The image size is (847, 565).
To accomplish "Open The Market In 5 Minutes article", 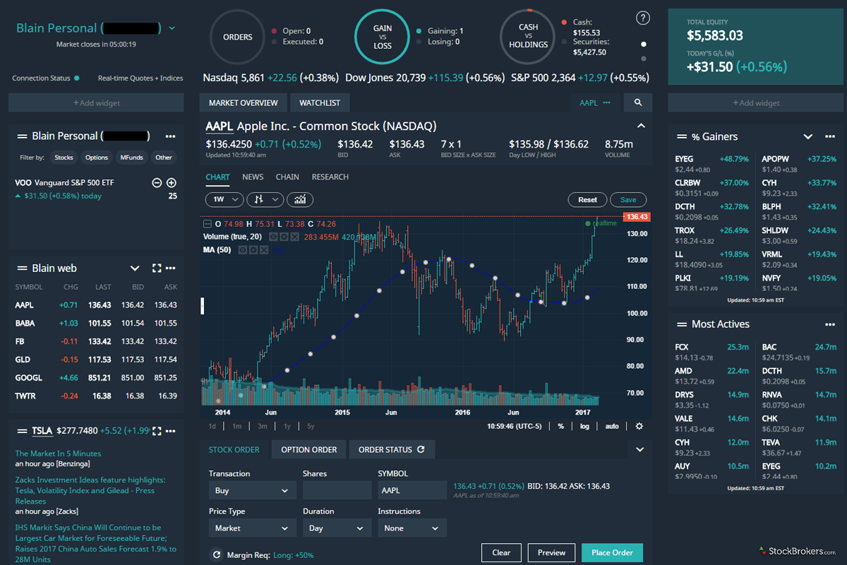I will [x=58, y=453].
